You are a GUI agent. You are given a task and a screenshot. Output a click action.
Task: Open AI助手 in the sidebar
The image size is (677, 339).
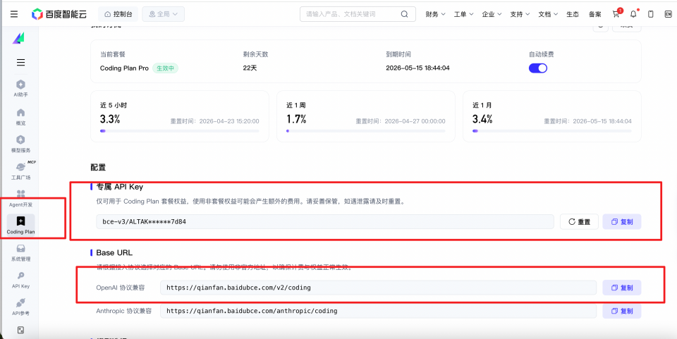tap(20, 88)
